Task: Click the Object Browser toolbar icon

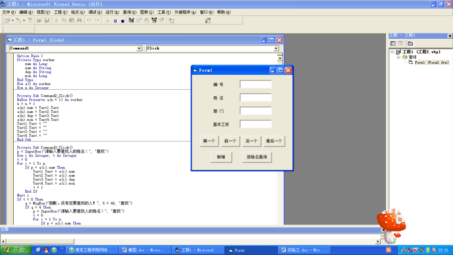Action: pyautogui.click(x=154, y=21)
